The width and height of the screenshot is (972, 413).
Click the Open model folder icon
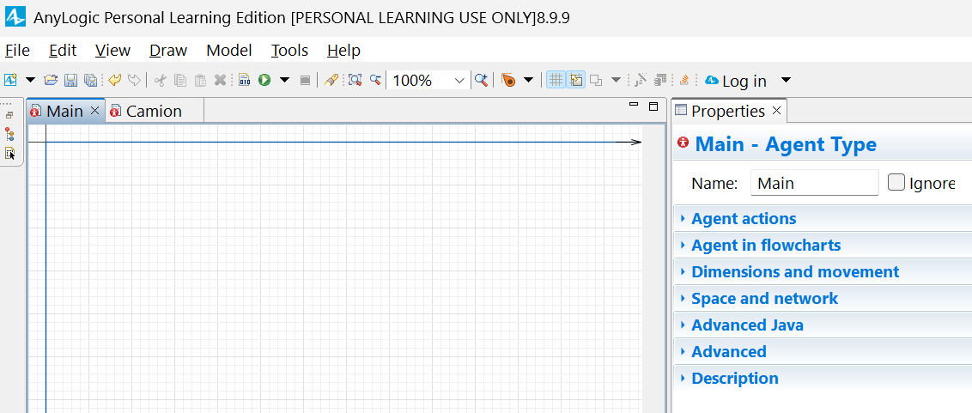51,80
